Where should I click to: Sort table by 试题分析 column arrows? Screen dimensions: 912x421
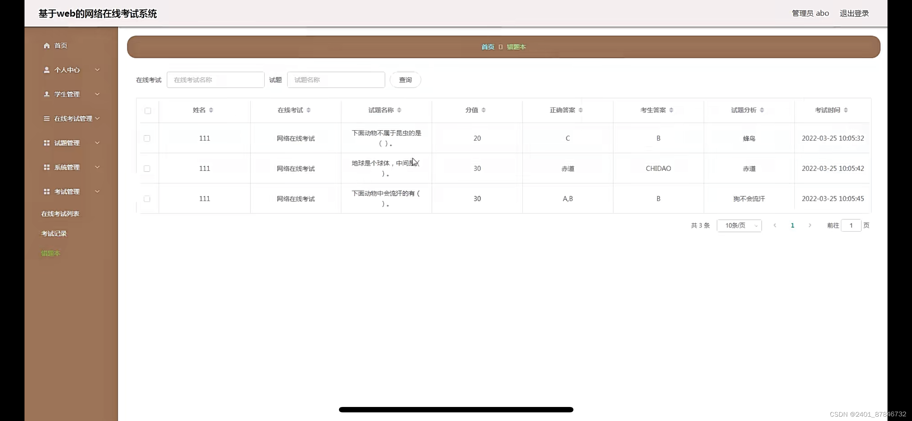pyautogui.click(x=762, y=110)
